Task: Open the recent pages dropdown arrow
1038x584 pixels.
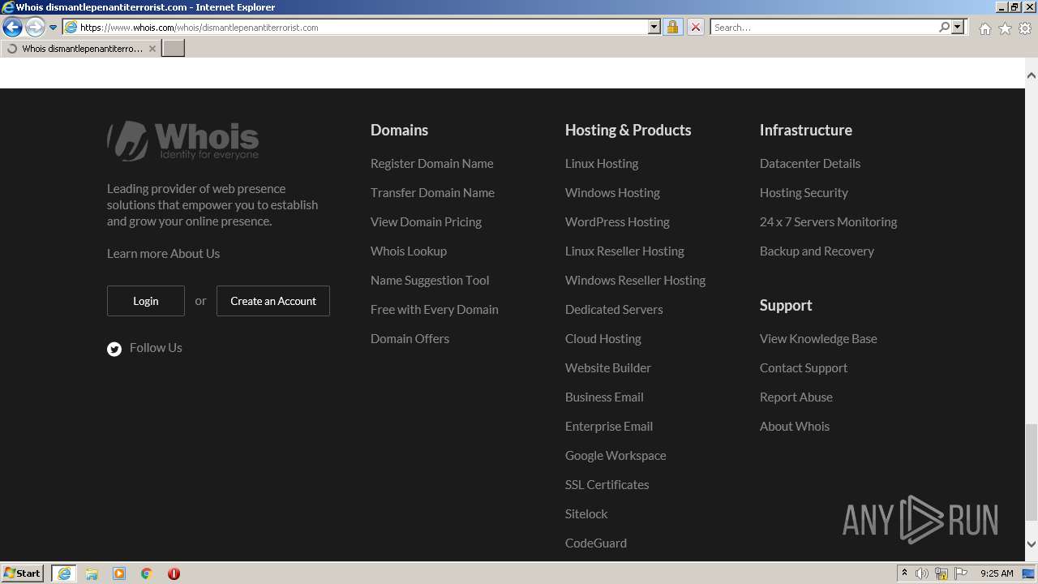Action: (54, 28)
